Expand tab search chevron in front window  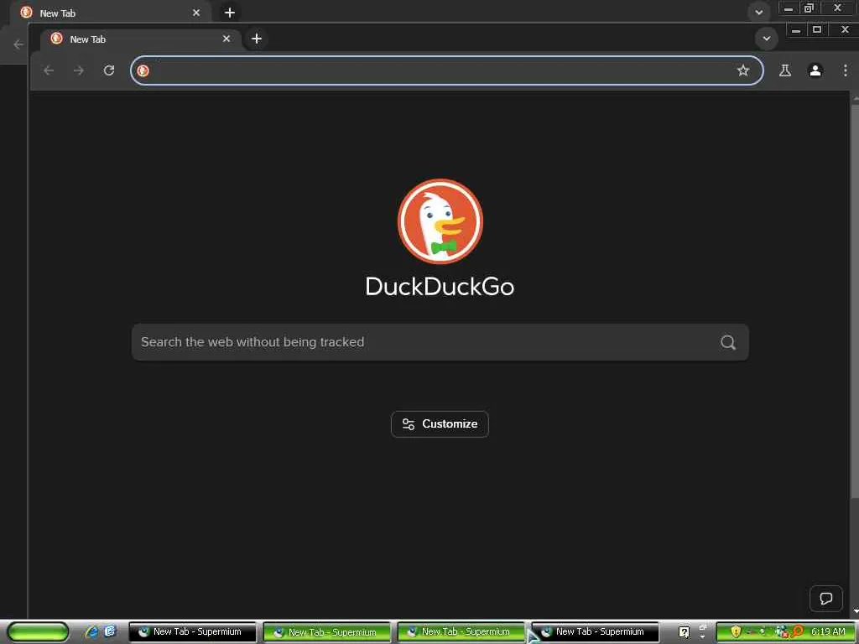click(767, 39)
